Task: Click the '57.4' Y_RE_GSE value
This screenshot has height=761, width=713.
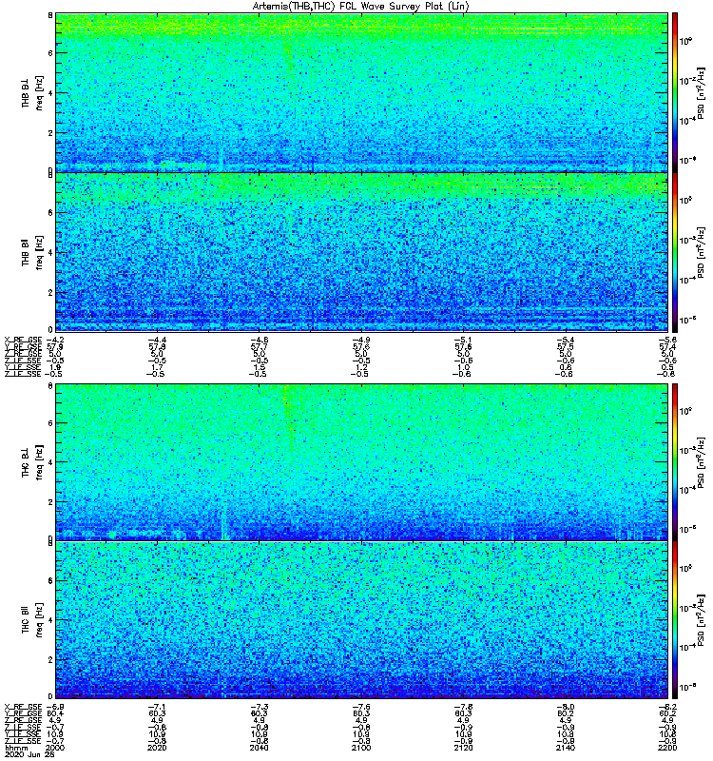Action: 668,346
